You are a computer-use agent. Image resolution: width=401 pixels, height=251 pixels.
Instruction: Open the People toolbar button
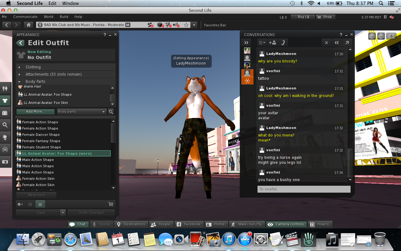click(161, 224)
